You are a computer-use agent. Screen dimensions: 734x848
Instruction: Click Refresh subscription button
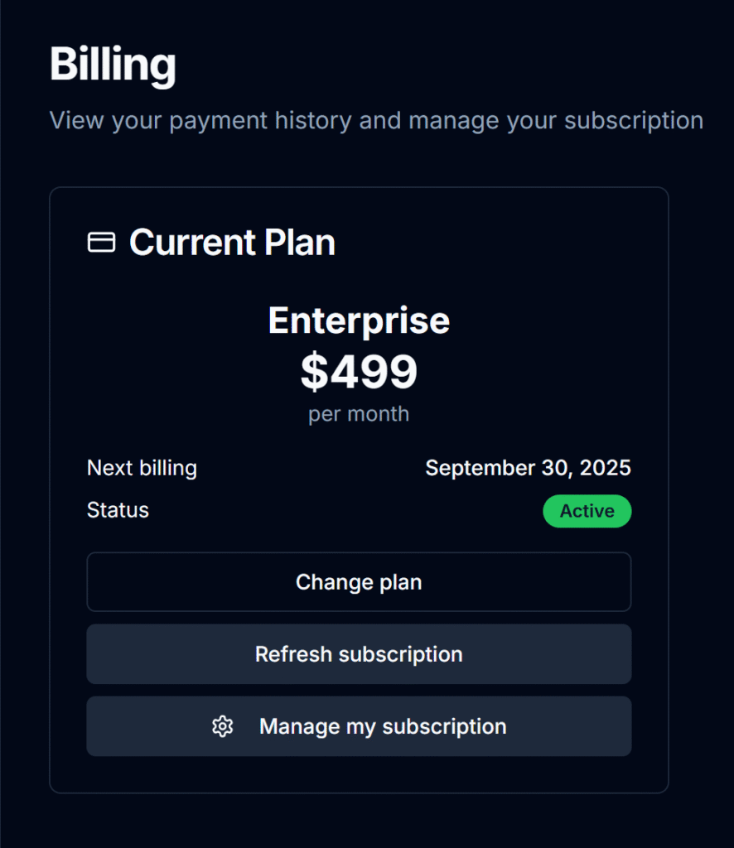click(359, 654)
